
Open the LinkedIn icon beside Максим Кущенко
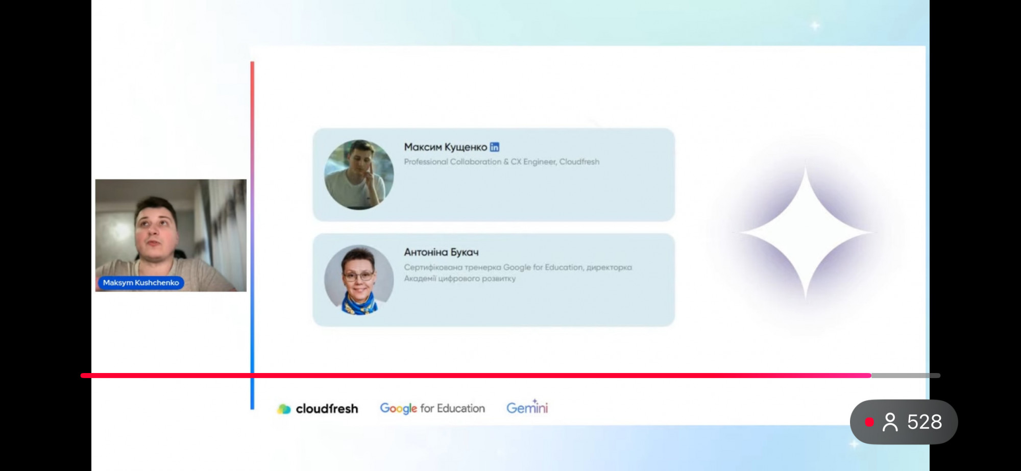(x=494, y=147)
